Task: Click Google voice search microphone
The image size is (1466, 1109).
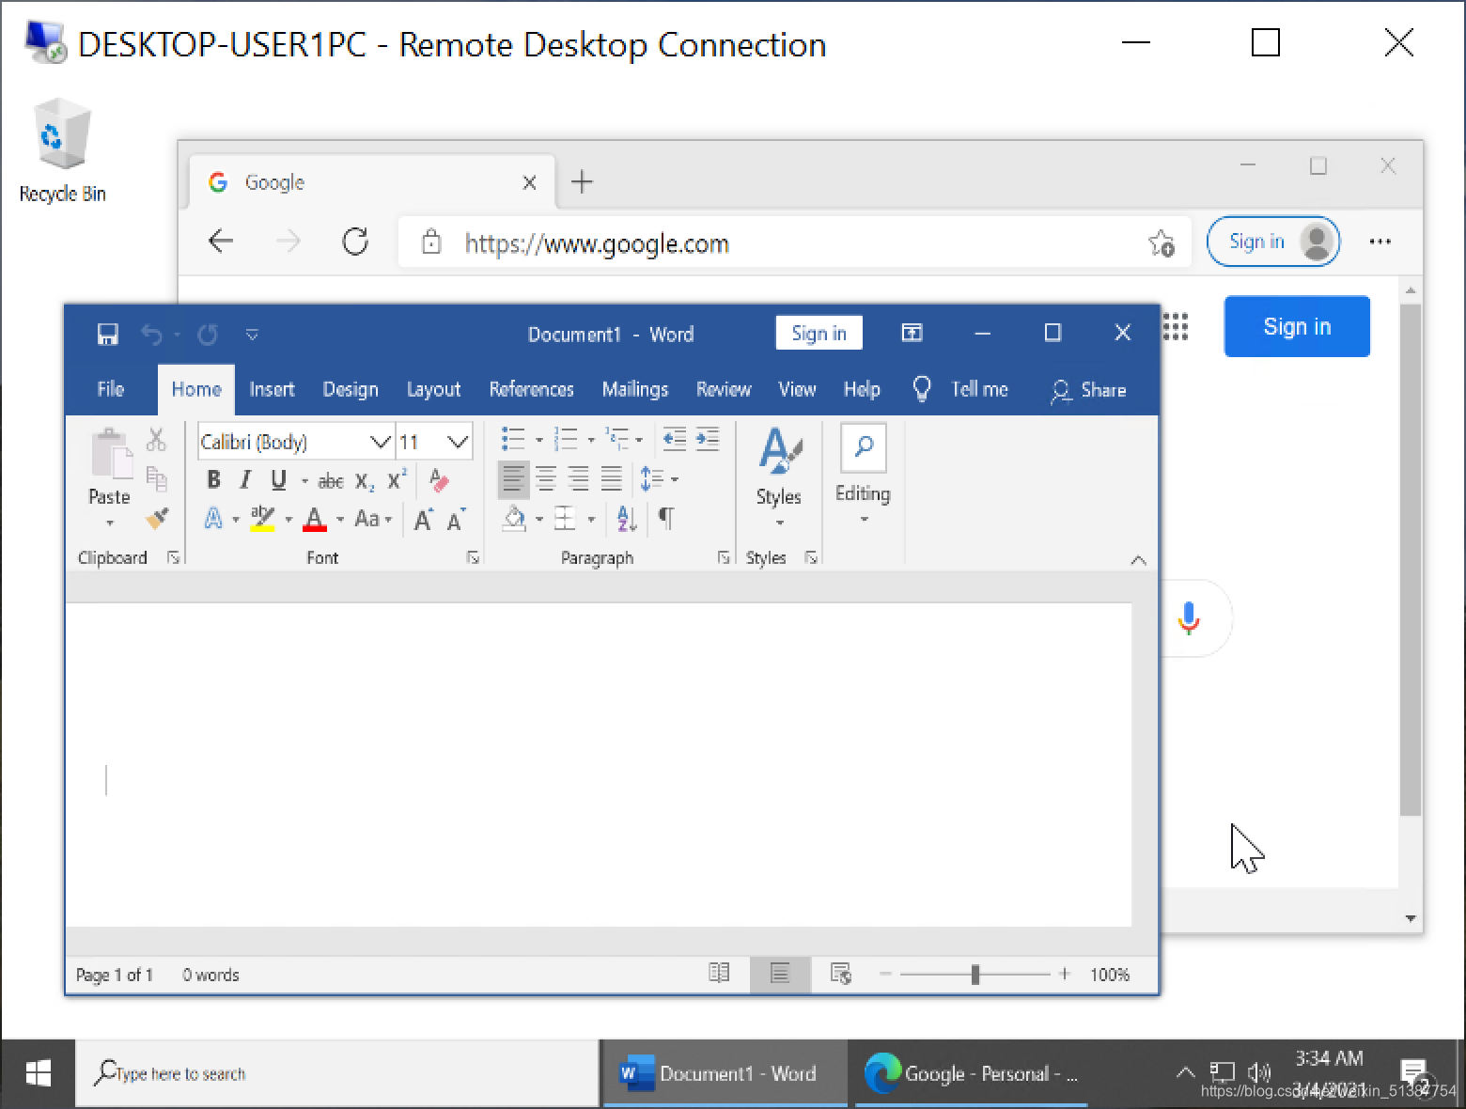Action: click(1189, 618)
